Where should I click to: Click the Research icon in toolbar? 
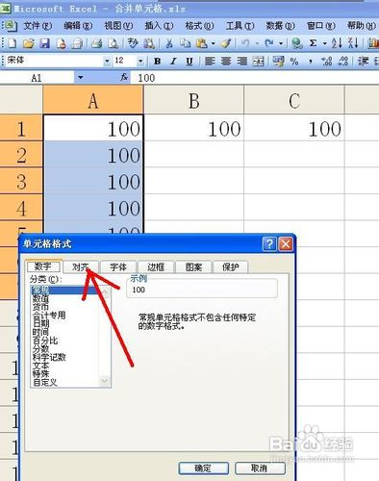click(x=149, y=43)
